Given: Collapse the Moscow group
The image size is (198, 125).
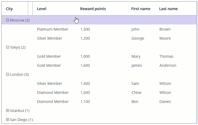Looking at the screenshot, I should 7,20.
